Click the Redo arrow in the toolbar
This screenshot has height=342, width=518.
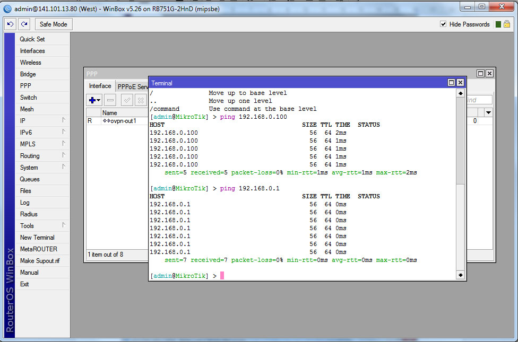[x=24, y=24]
